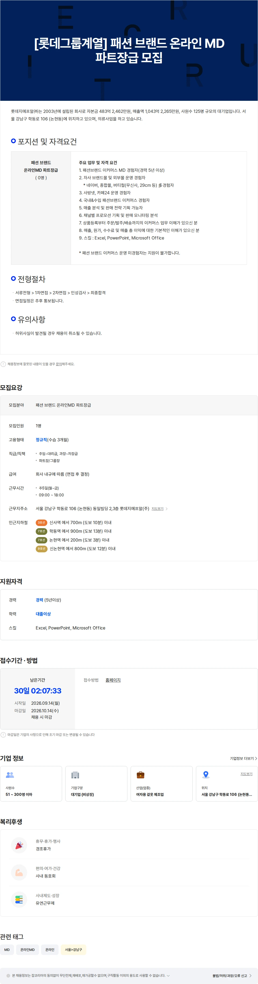The width and height of the screenshot is (258, 984).
Task: Click the remaining time countdown 30일 02:07:33
Action: (38, 691)
